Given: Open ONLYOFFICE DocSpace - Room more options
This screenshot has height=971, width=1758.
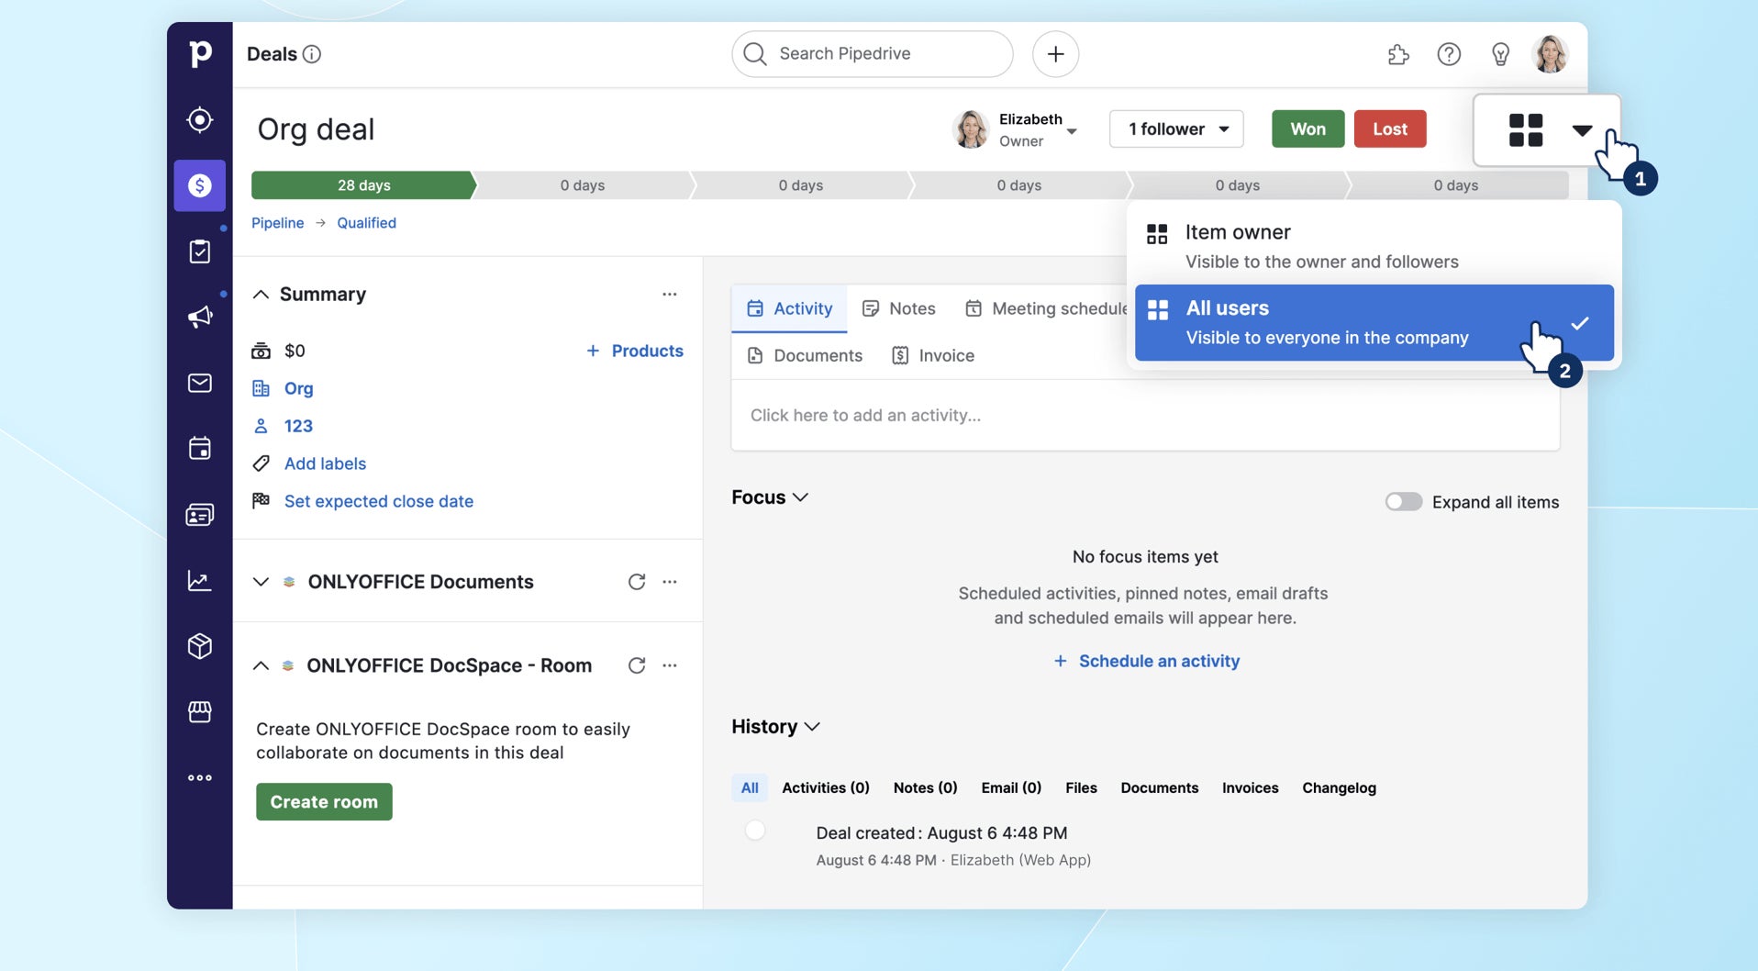Looking at the screenshot, I should [670, 665].
